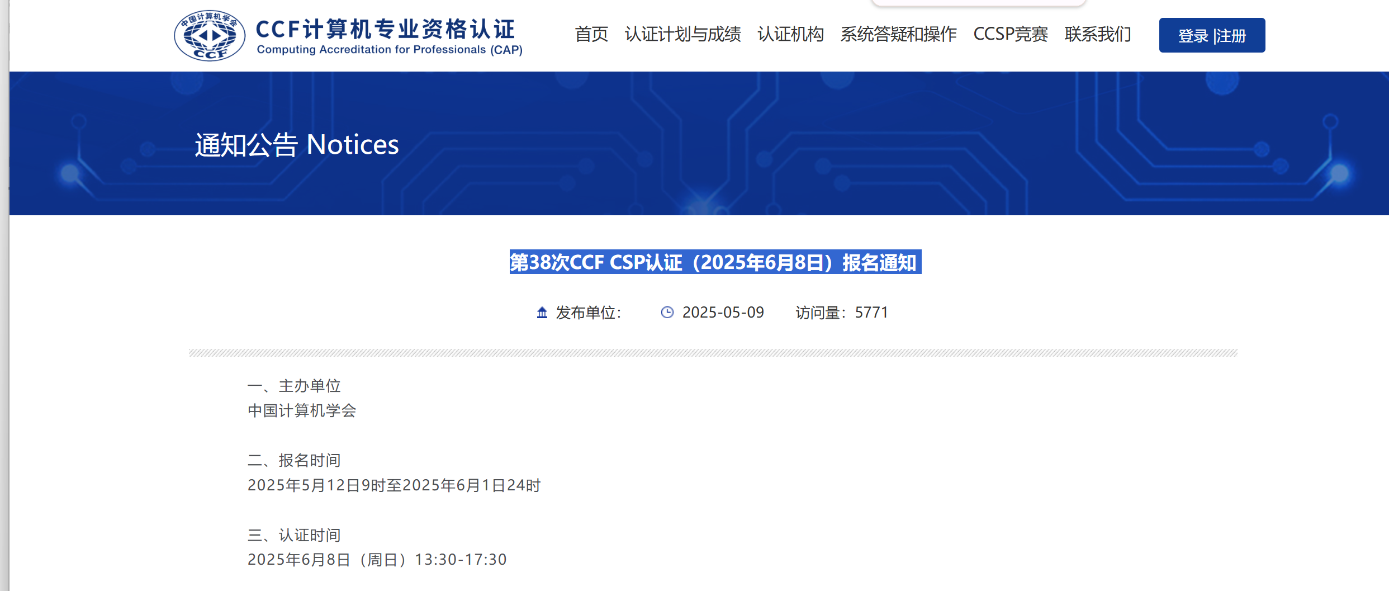Click the CCF计算机专业资格认证 site title
This screenshot has height=591, width=1389.
[386, 29]
